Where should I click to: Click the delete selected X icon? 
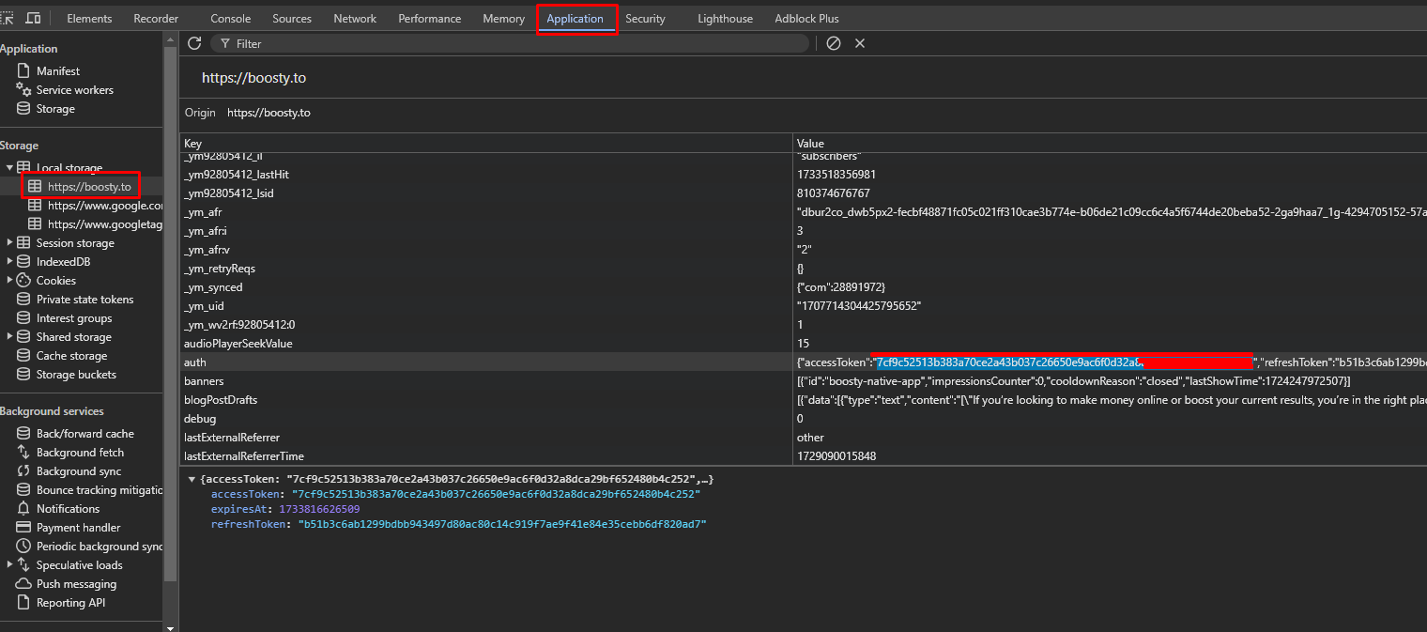click(x=859, y=43)
